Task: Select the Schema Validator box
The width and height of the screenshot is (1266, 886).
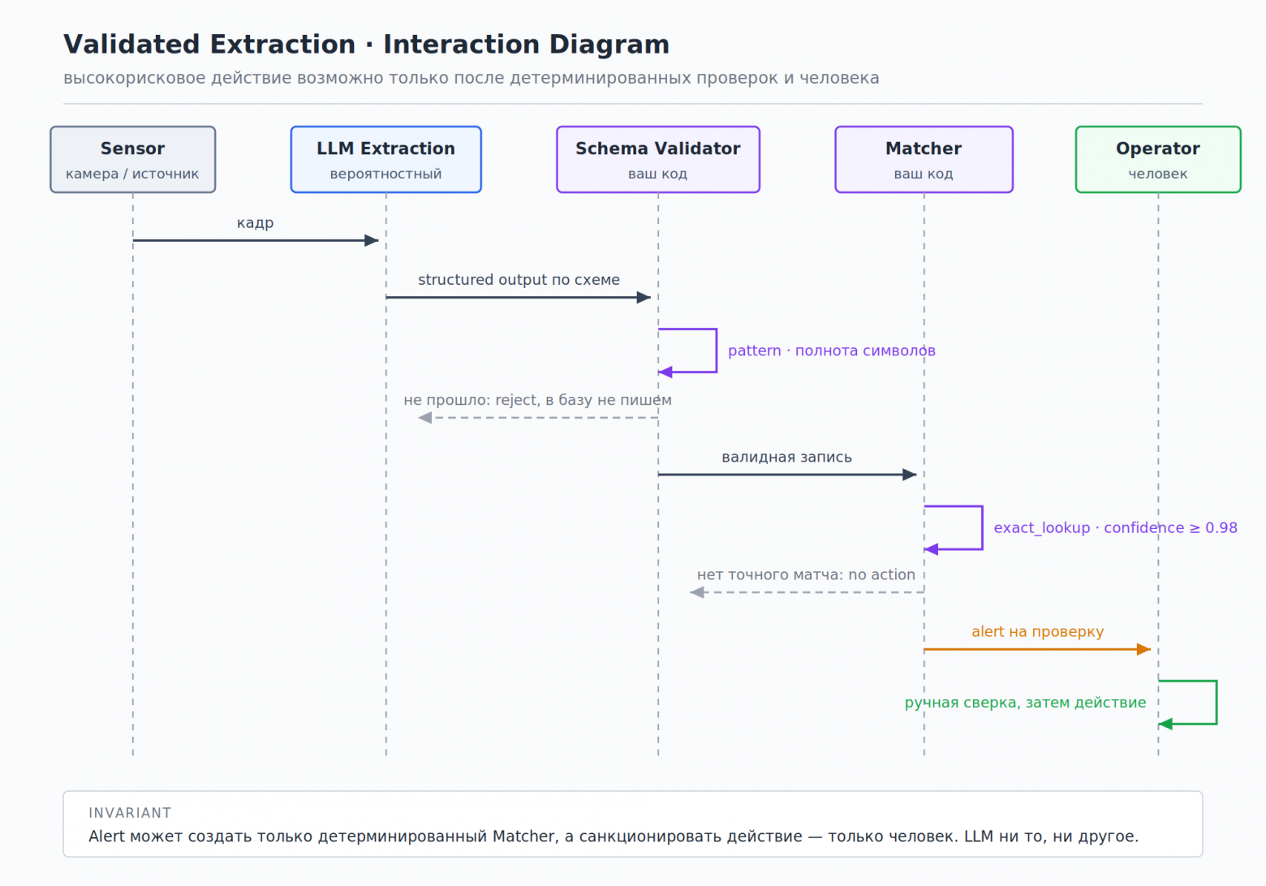Action: [658, 159]
